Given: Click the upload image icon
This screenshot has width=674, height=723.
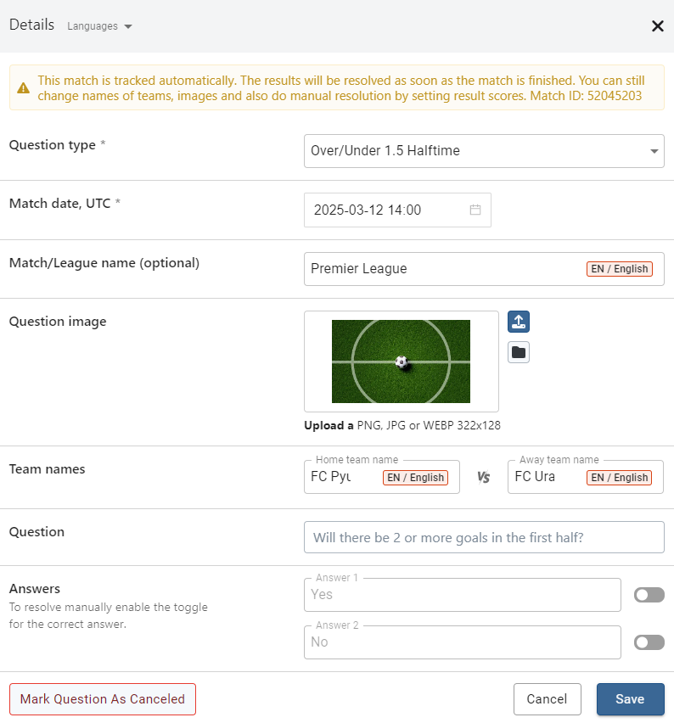Looking at the screenshot, I should point(519,322).
